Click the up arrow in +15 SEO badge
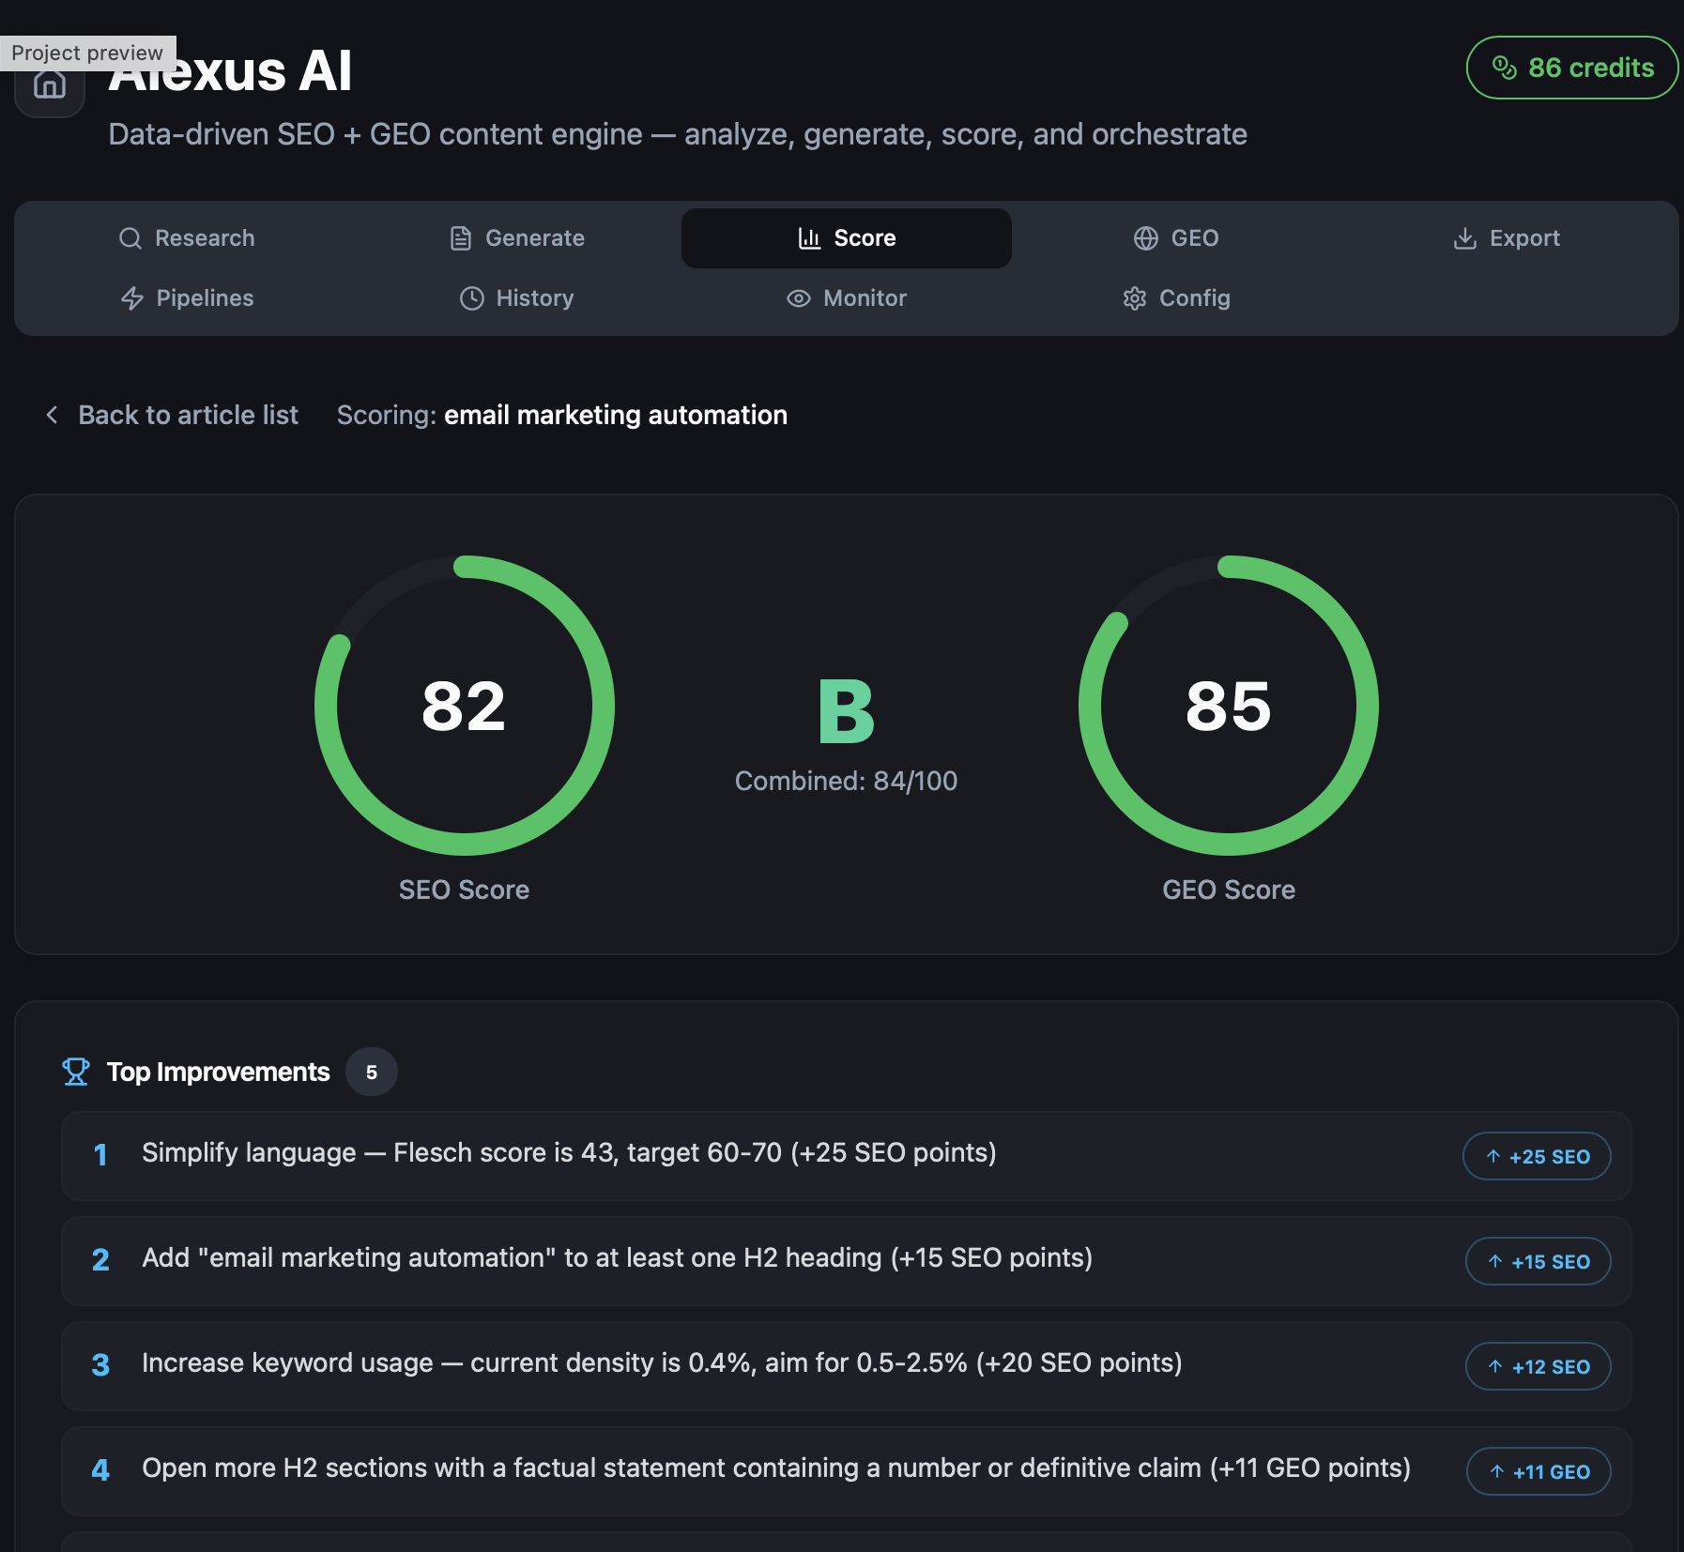The width and height of the screenshot is (1684, 1552). point(1495,1261)
